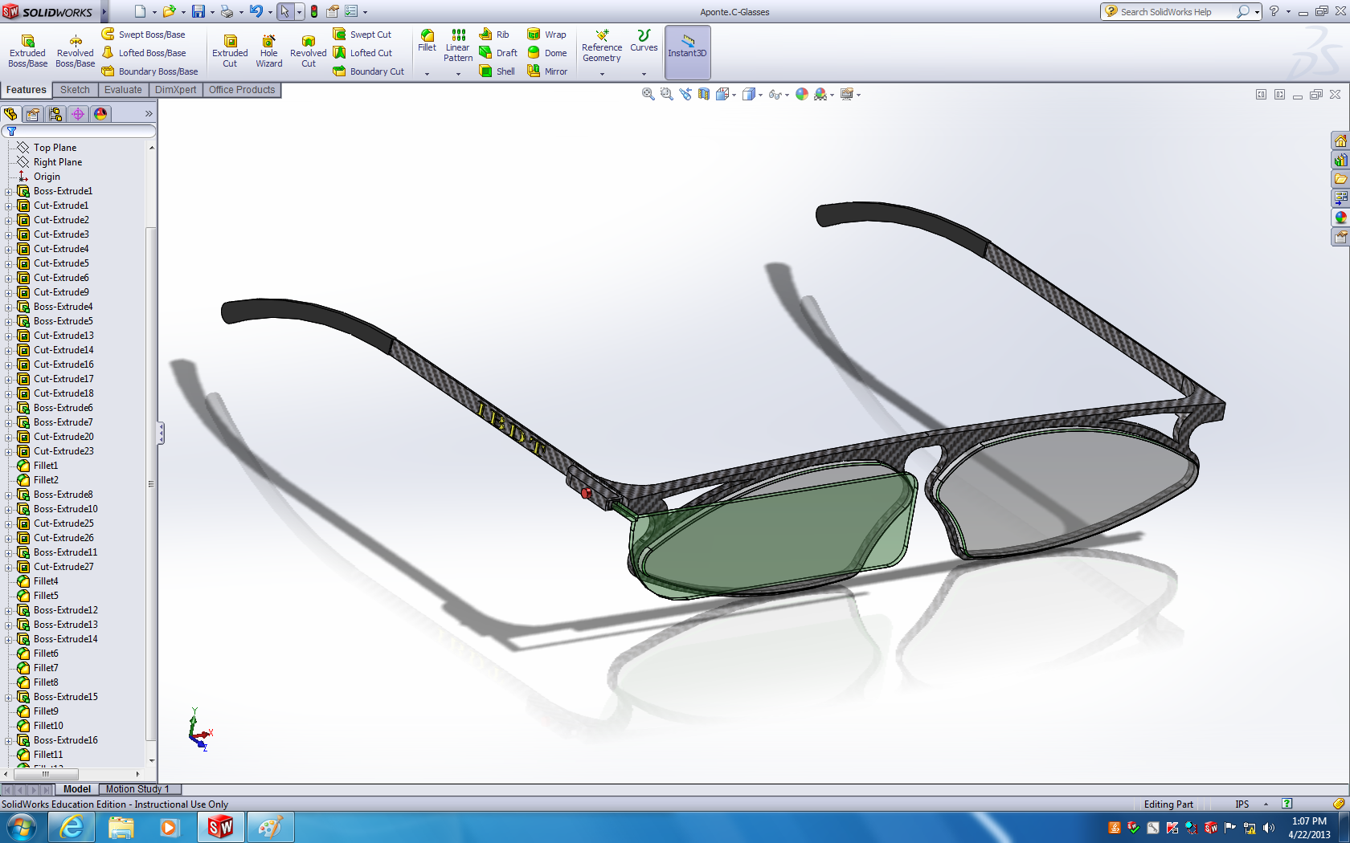Click the Draft tool
The width and height of the screenshot is (1350, 843).
(x=498, y=53)
